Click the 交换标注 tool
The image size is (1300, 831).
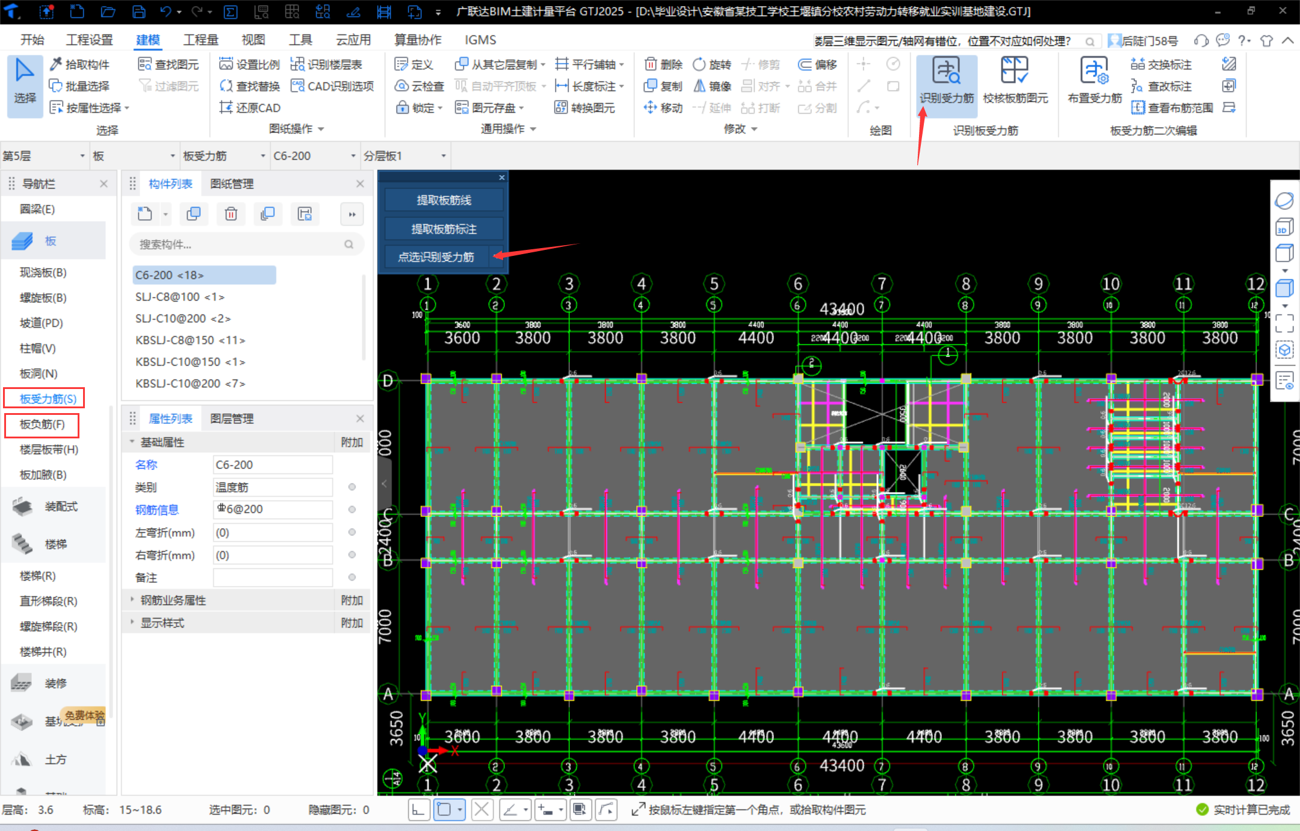tap(1161, 64)
